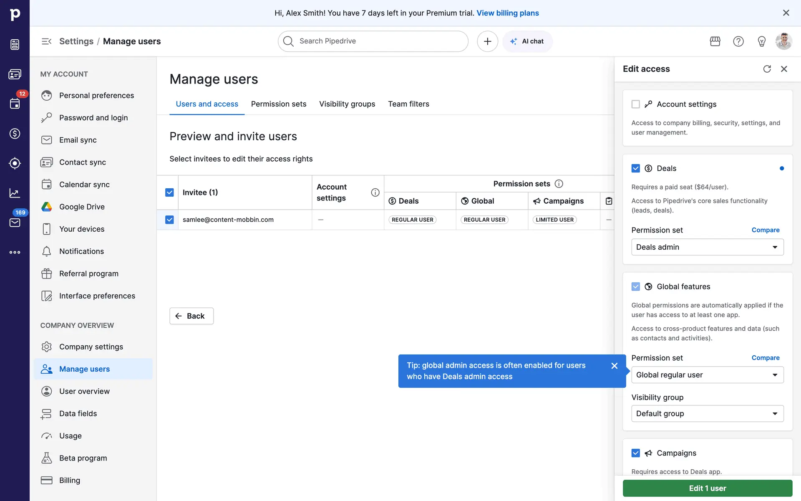
Task: Click the View billing plans link
Action: pos(507,13)
